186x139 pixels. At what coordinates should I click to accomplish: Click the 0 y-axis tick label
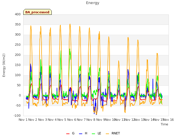[x=20, y=95]
